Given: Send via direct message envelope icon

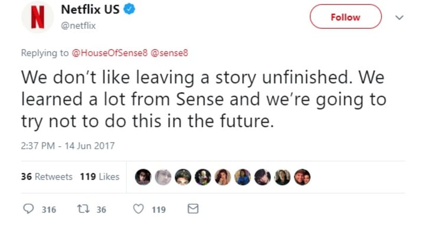Looking at the screenshot, I should [193, 209].
